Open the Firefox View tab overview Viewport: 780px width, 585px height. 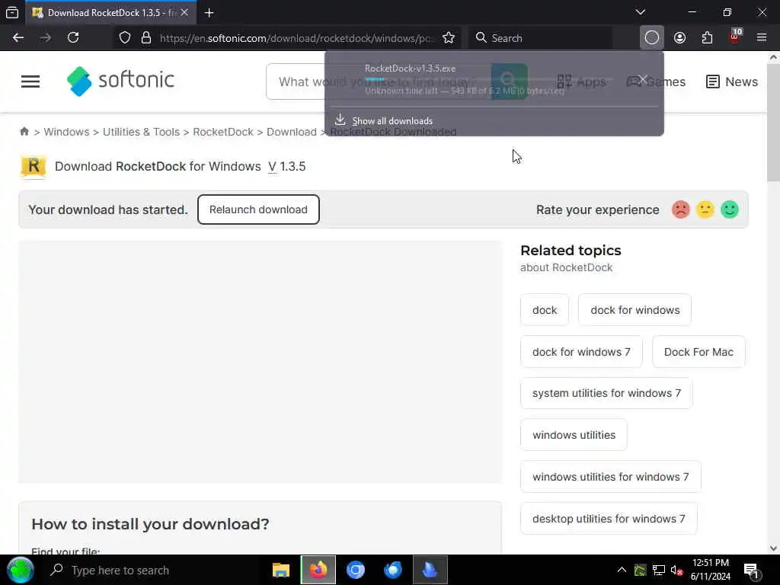point(12,12)
